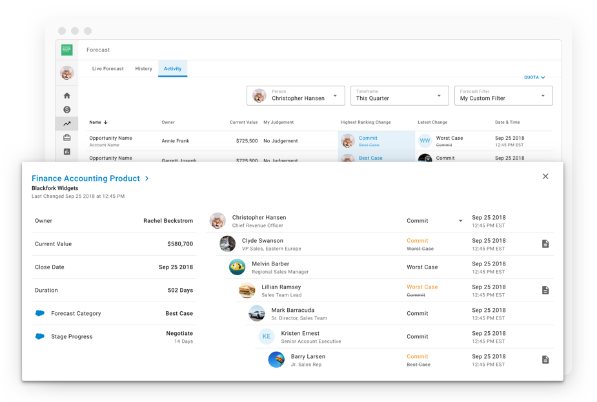Click No Judgement in Annie Frank row
This screenshot has height=402, width=597.
click(281, 141)
